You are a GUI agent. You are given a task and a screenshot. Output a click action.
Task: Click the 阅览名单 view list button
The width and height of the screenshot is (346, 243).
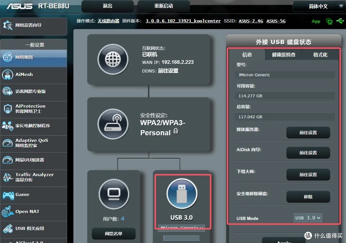pyautogui.click(x=114, y=233)
